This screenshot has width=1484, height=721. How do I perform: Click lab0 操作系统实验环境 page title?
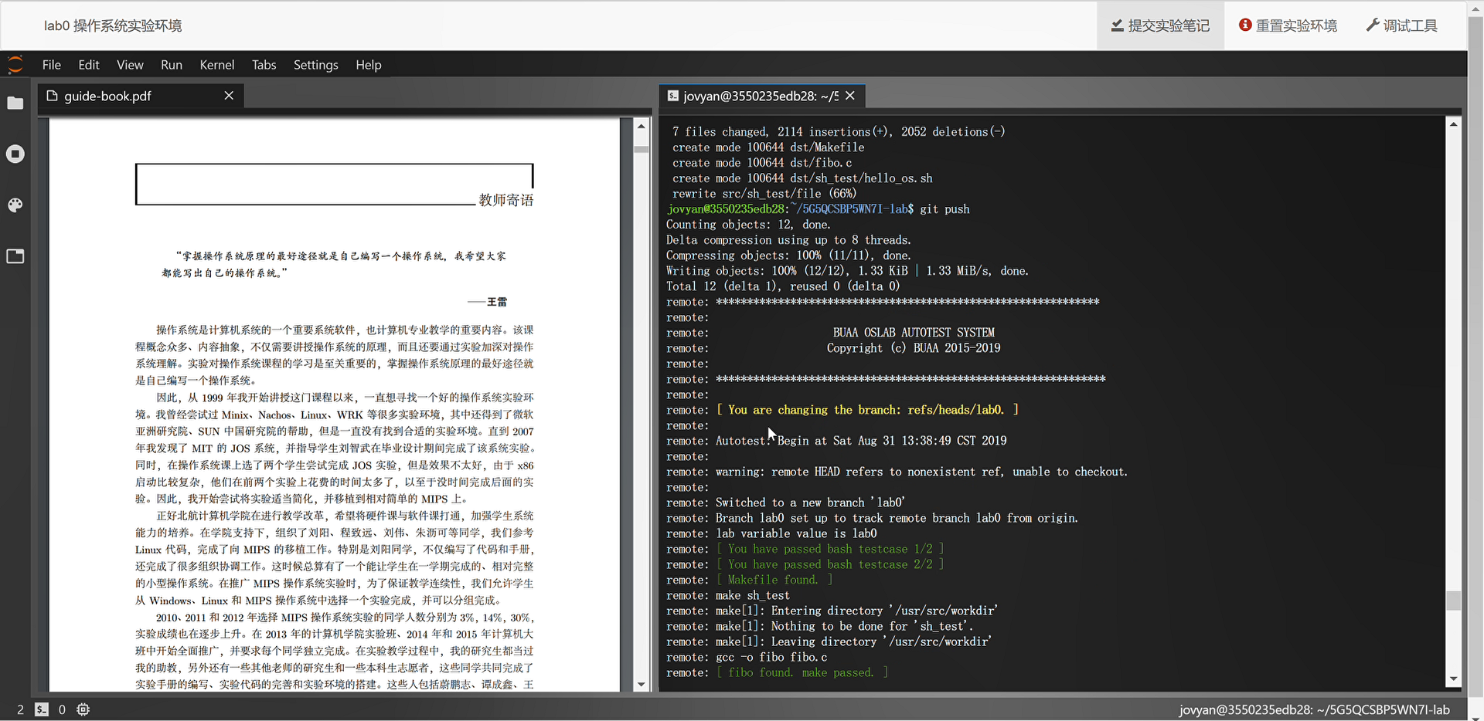pyautogui.click(x=113, y=25)
